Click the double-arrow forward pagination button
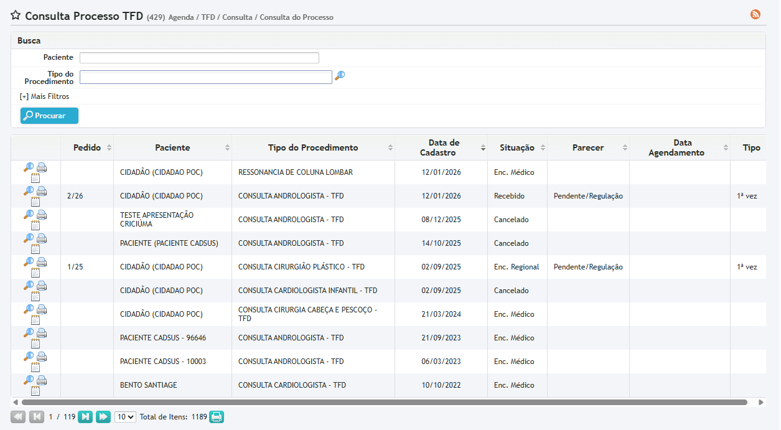The height and width of the screenshot is (430, 781). point(103,417)
